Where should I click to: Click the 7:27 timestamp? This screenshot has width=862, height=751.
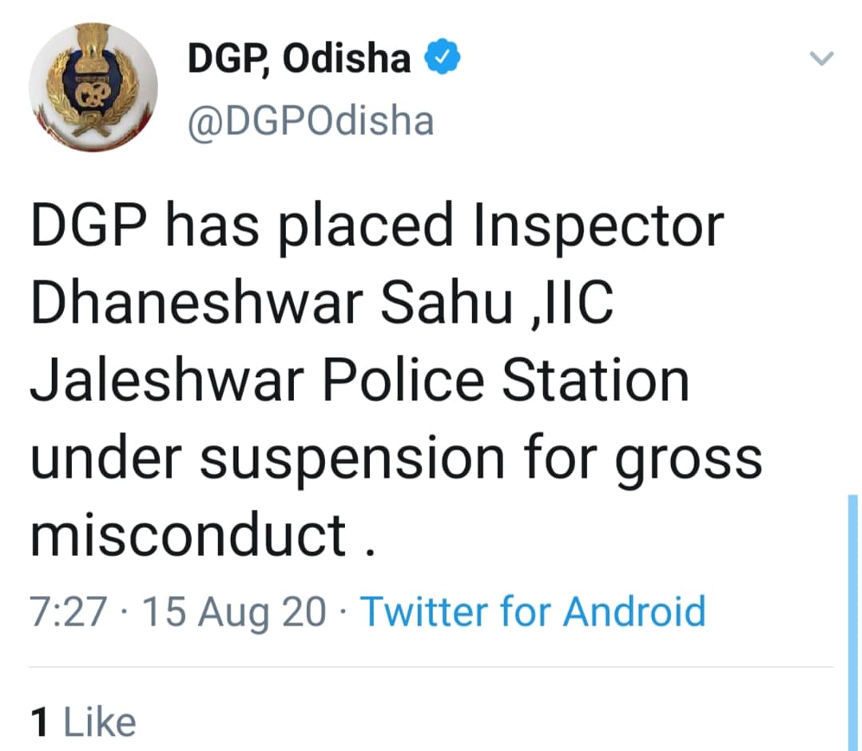click(x=68, y=611)
